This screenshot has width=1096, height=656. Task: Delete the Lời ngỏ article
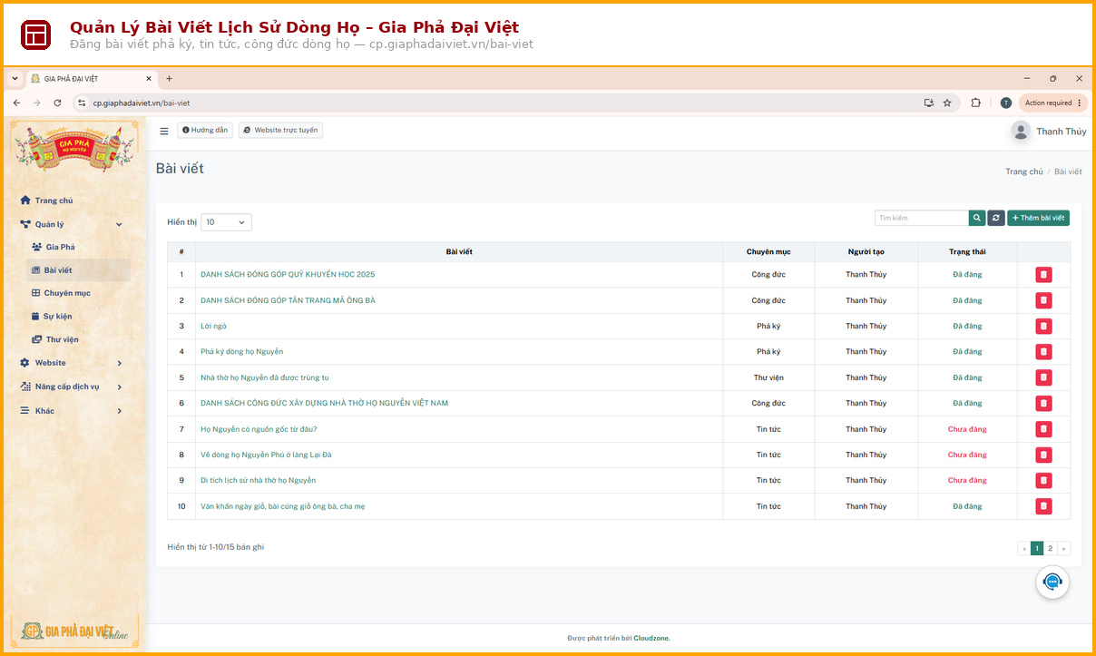tap(1043, 326)
